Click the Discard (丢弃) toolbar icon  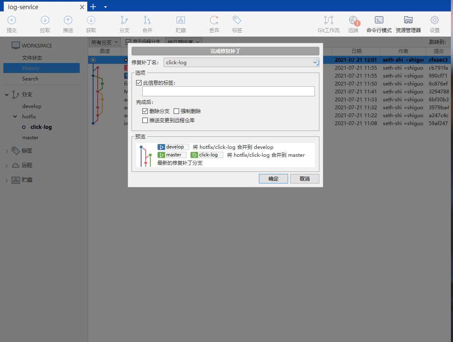tap(214, 20)
